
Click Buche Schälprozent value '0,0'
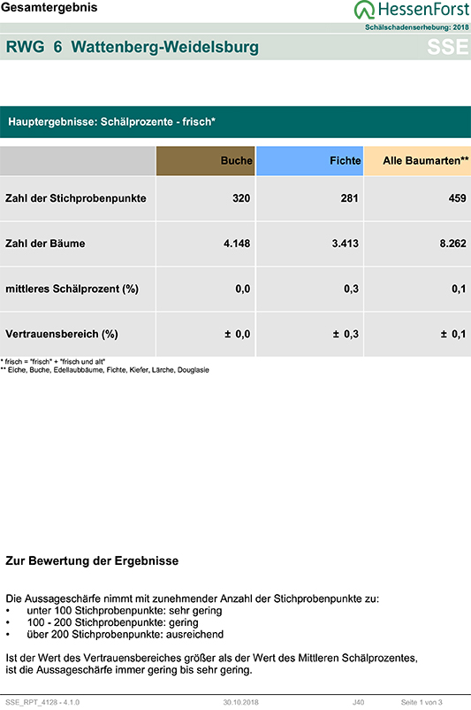coord(243,289)
